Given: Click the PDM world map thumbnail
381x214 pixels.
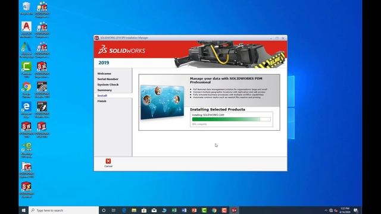Looking at the screenshot, I should (162, 102).
